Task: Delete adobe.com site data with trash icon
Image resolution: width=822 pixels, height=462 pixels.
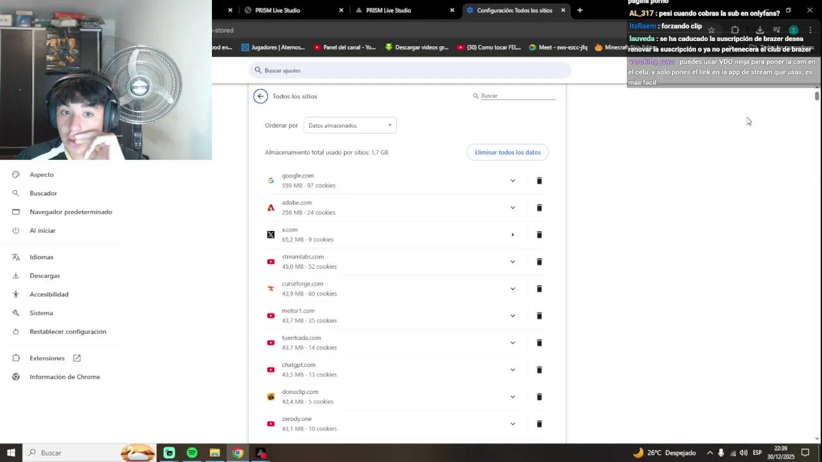Action: [x=539, y=208]
